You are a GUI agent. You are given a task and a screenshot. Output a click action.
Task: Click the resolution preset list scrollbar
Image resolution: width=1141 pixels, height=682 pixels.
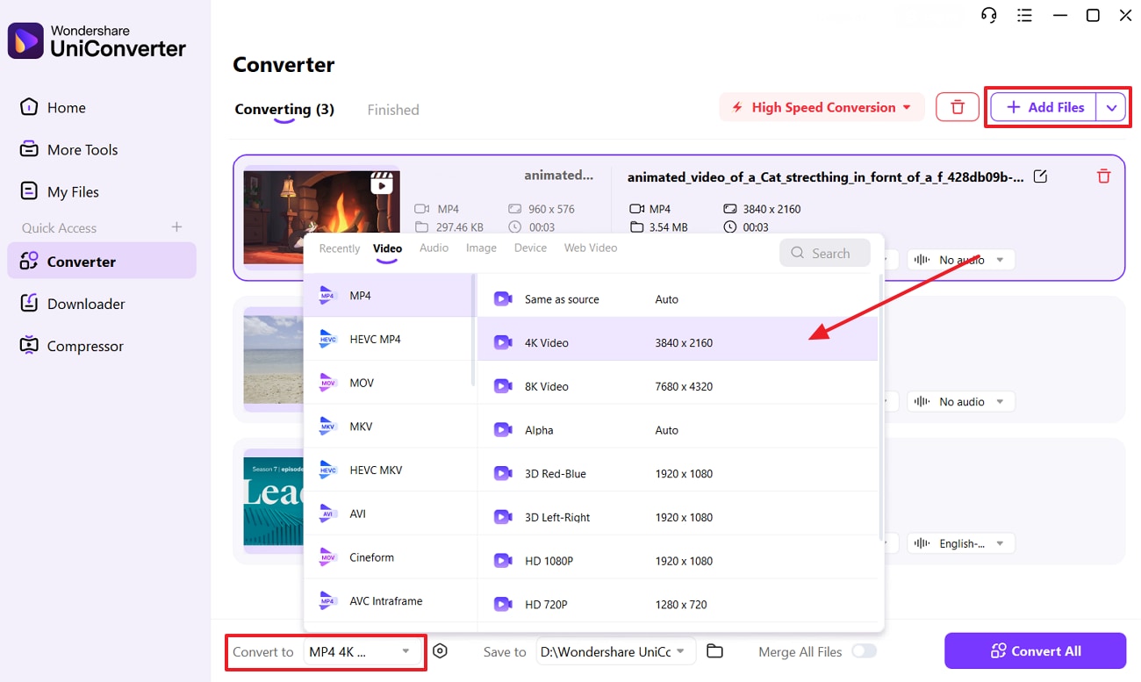tap(880, 406)
